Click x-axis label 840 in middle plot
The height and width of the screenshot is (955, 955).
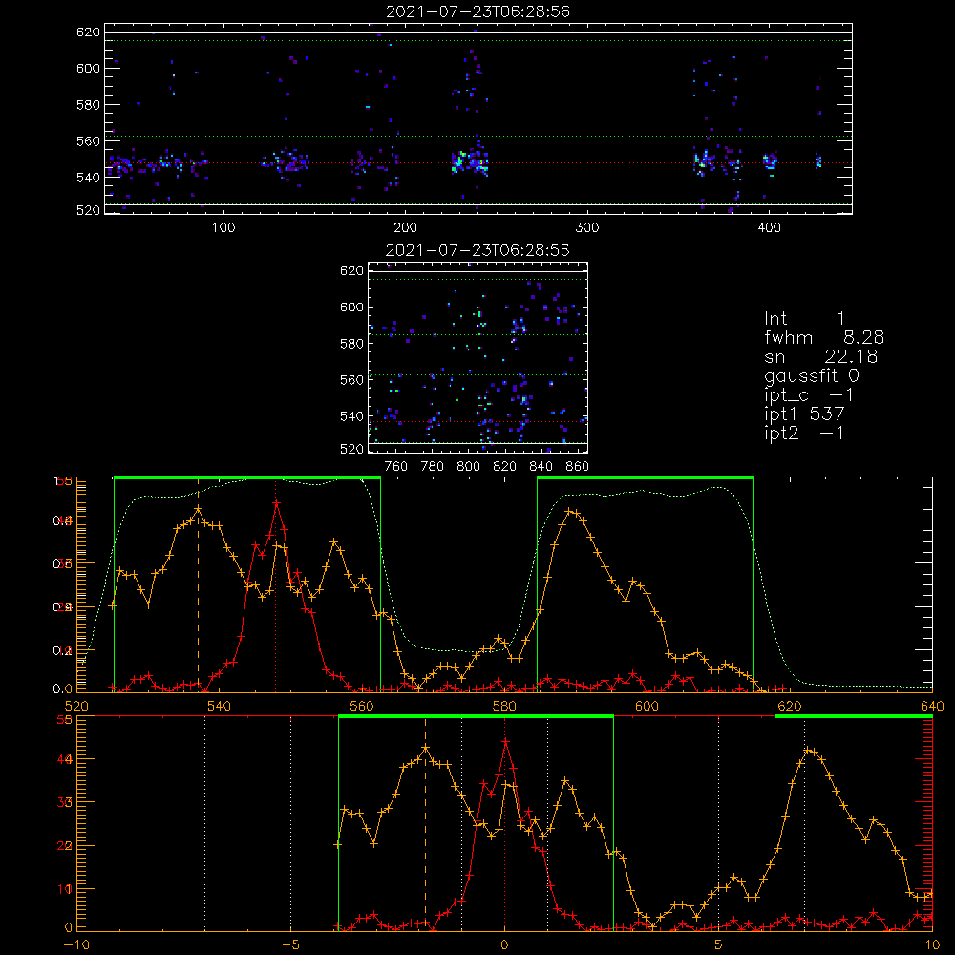541,467
